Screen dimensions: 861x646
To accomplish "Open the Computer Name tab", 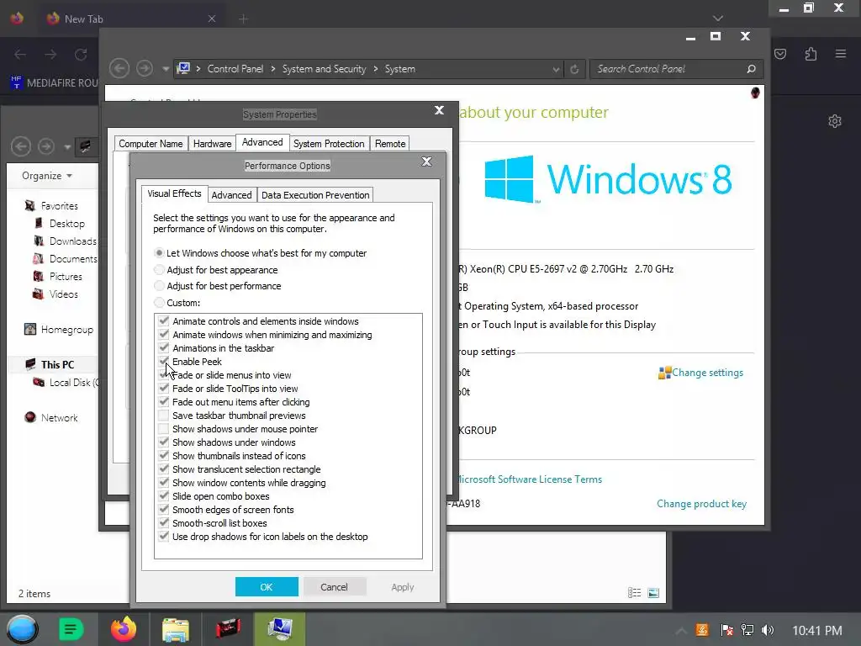I will click(151, 143).
